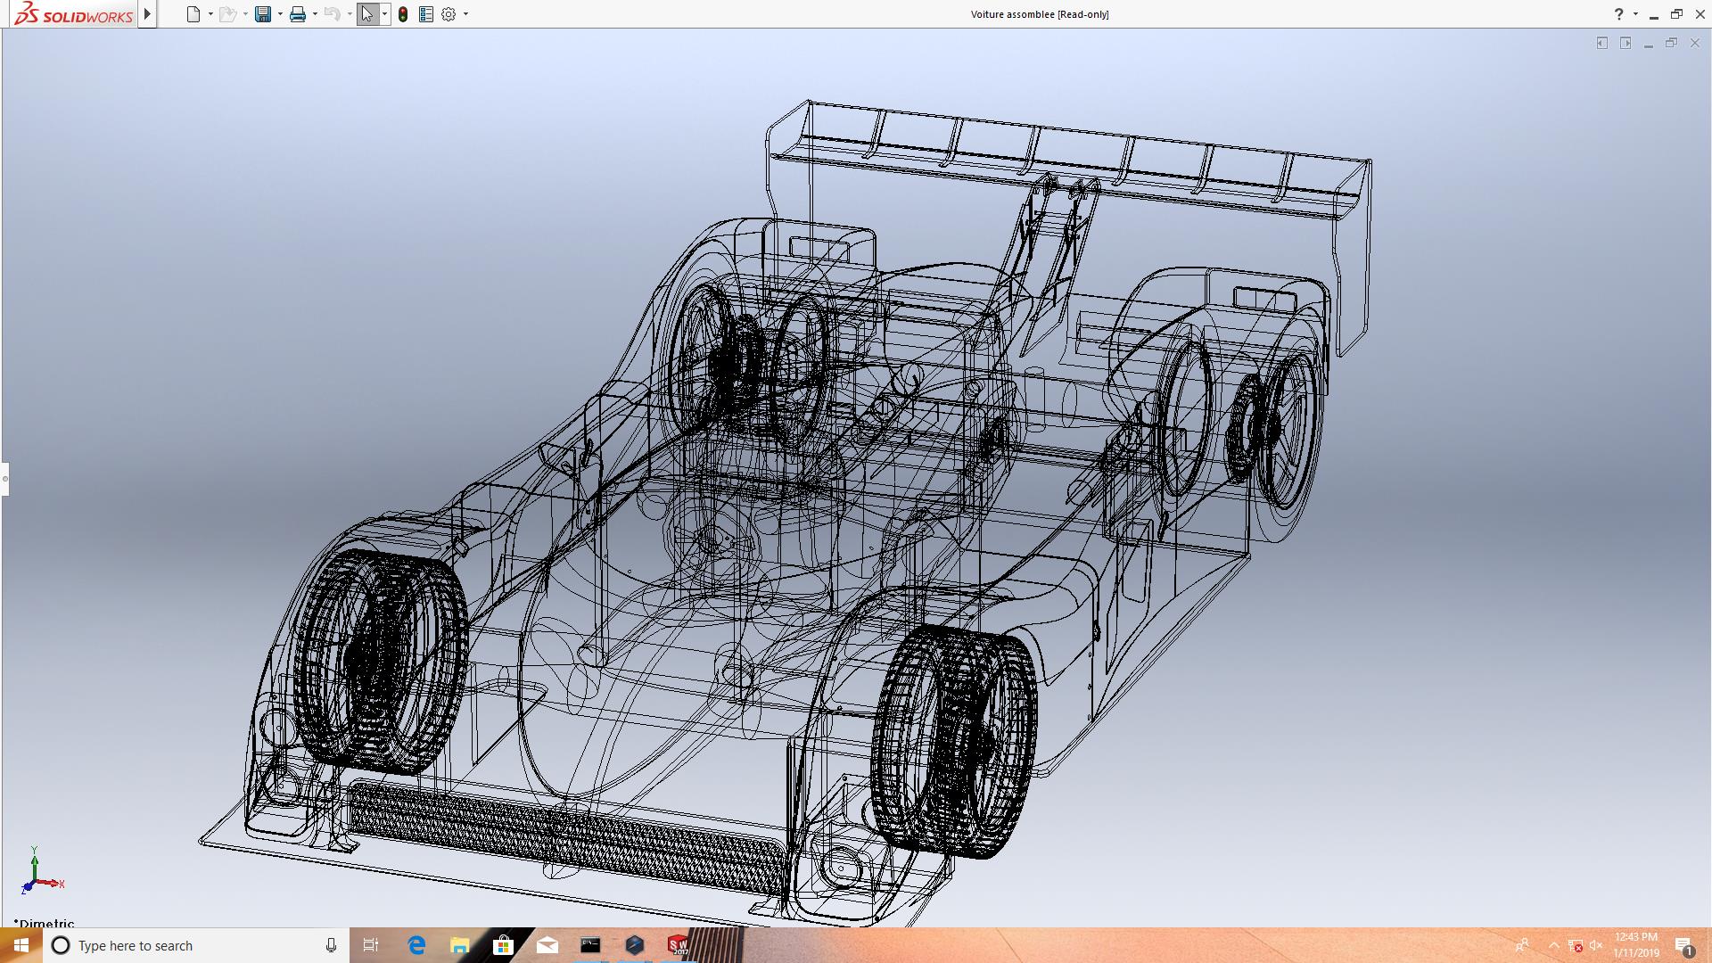1712x963 pixels.
Task: Open SolidWorks Help question mark
Action: coord(1618,14)
